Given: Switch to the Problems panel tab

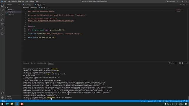Looking at the screenshot, I should point(26,63).
